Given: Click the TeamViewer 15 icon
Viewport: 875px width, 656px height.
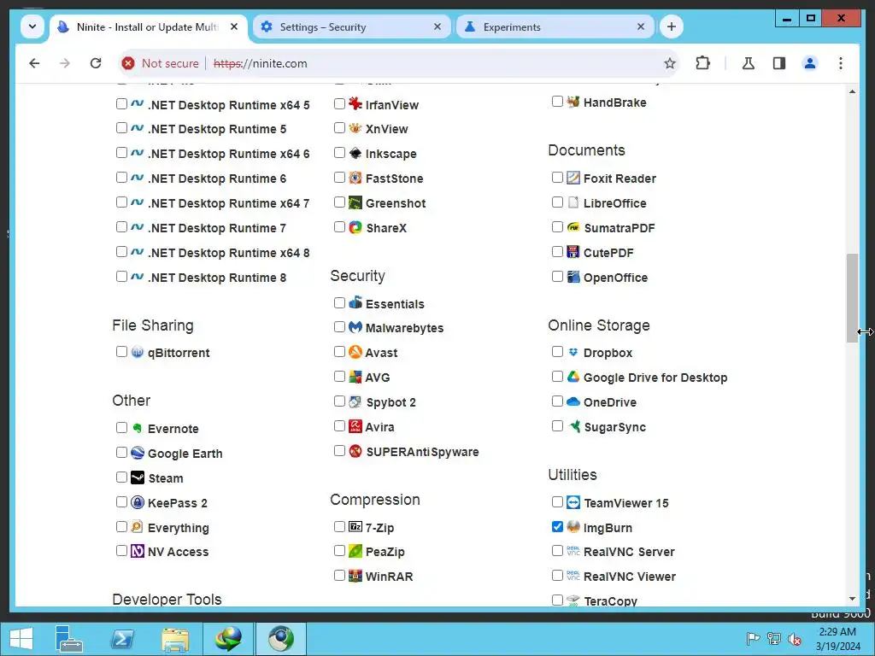Looking at the screenshot, I should coord(573,502).
